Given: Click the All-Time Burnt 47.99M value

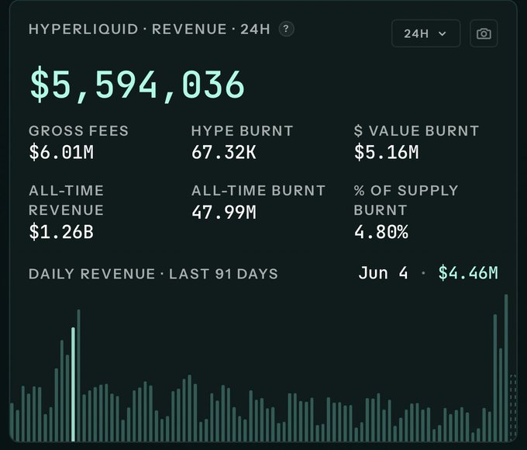Looking at the screenshot, I should (224, 213).
